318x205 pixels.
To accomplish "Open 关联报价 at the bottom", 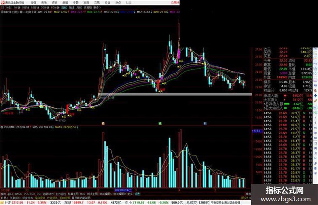I will coord(15,198).
